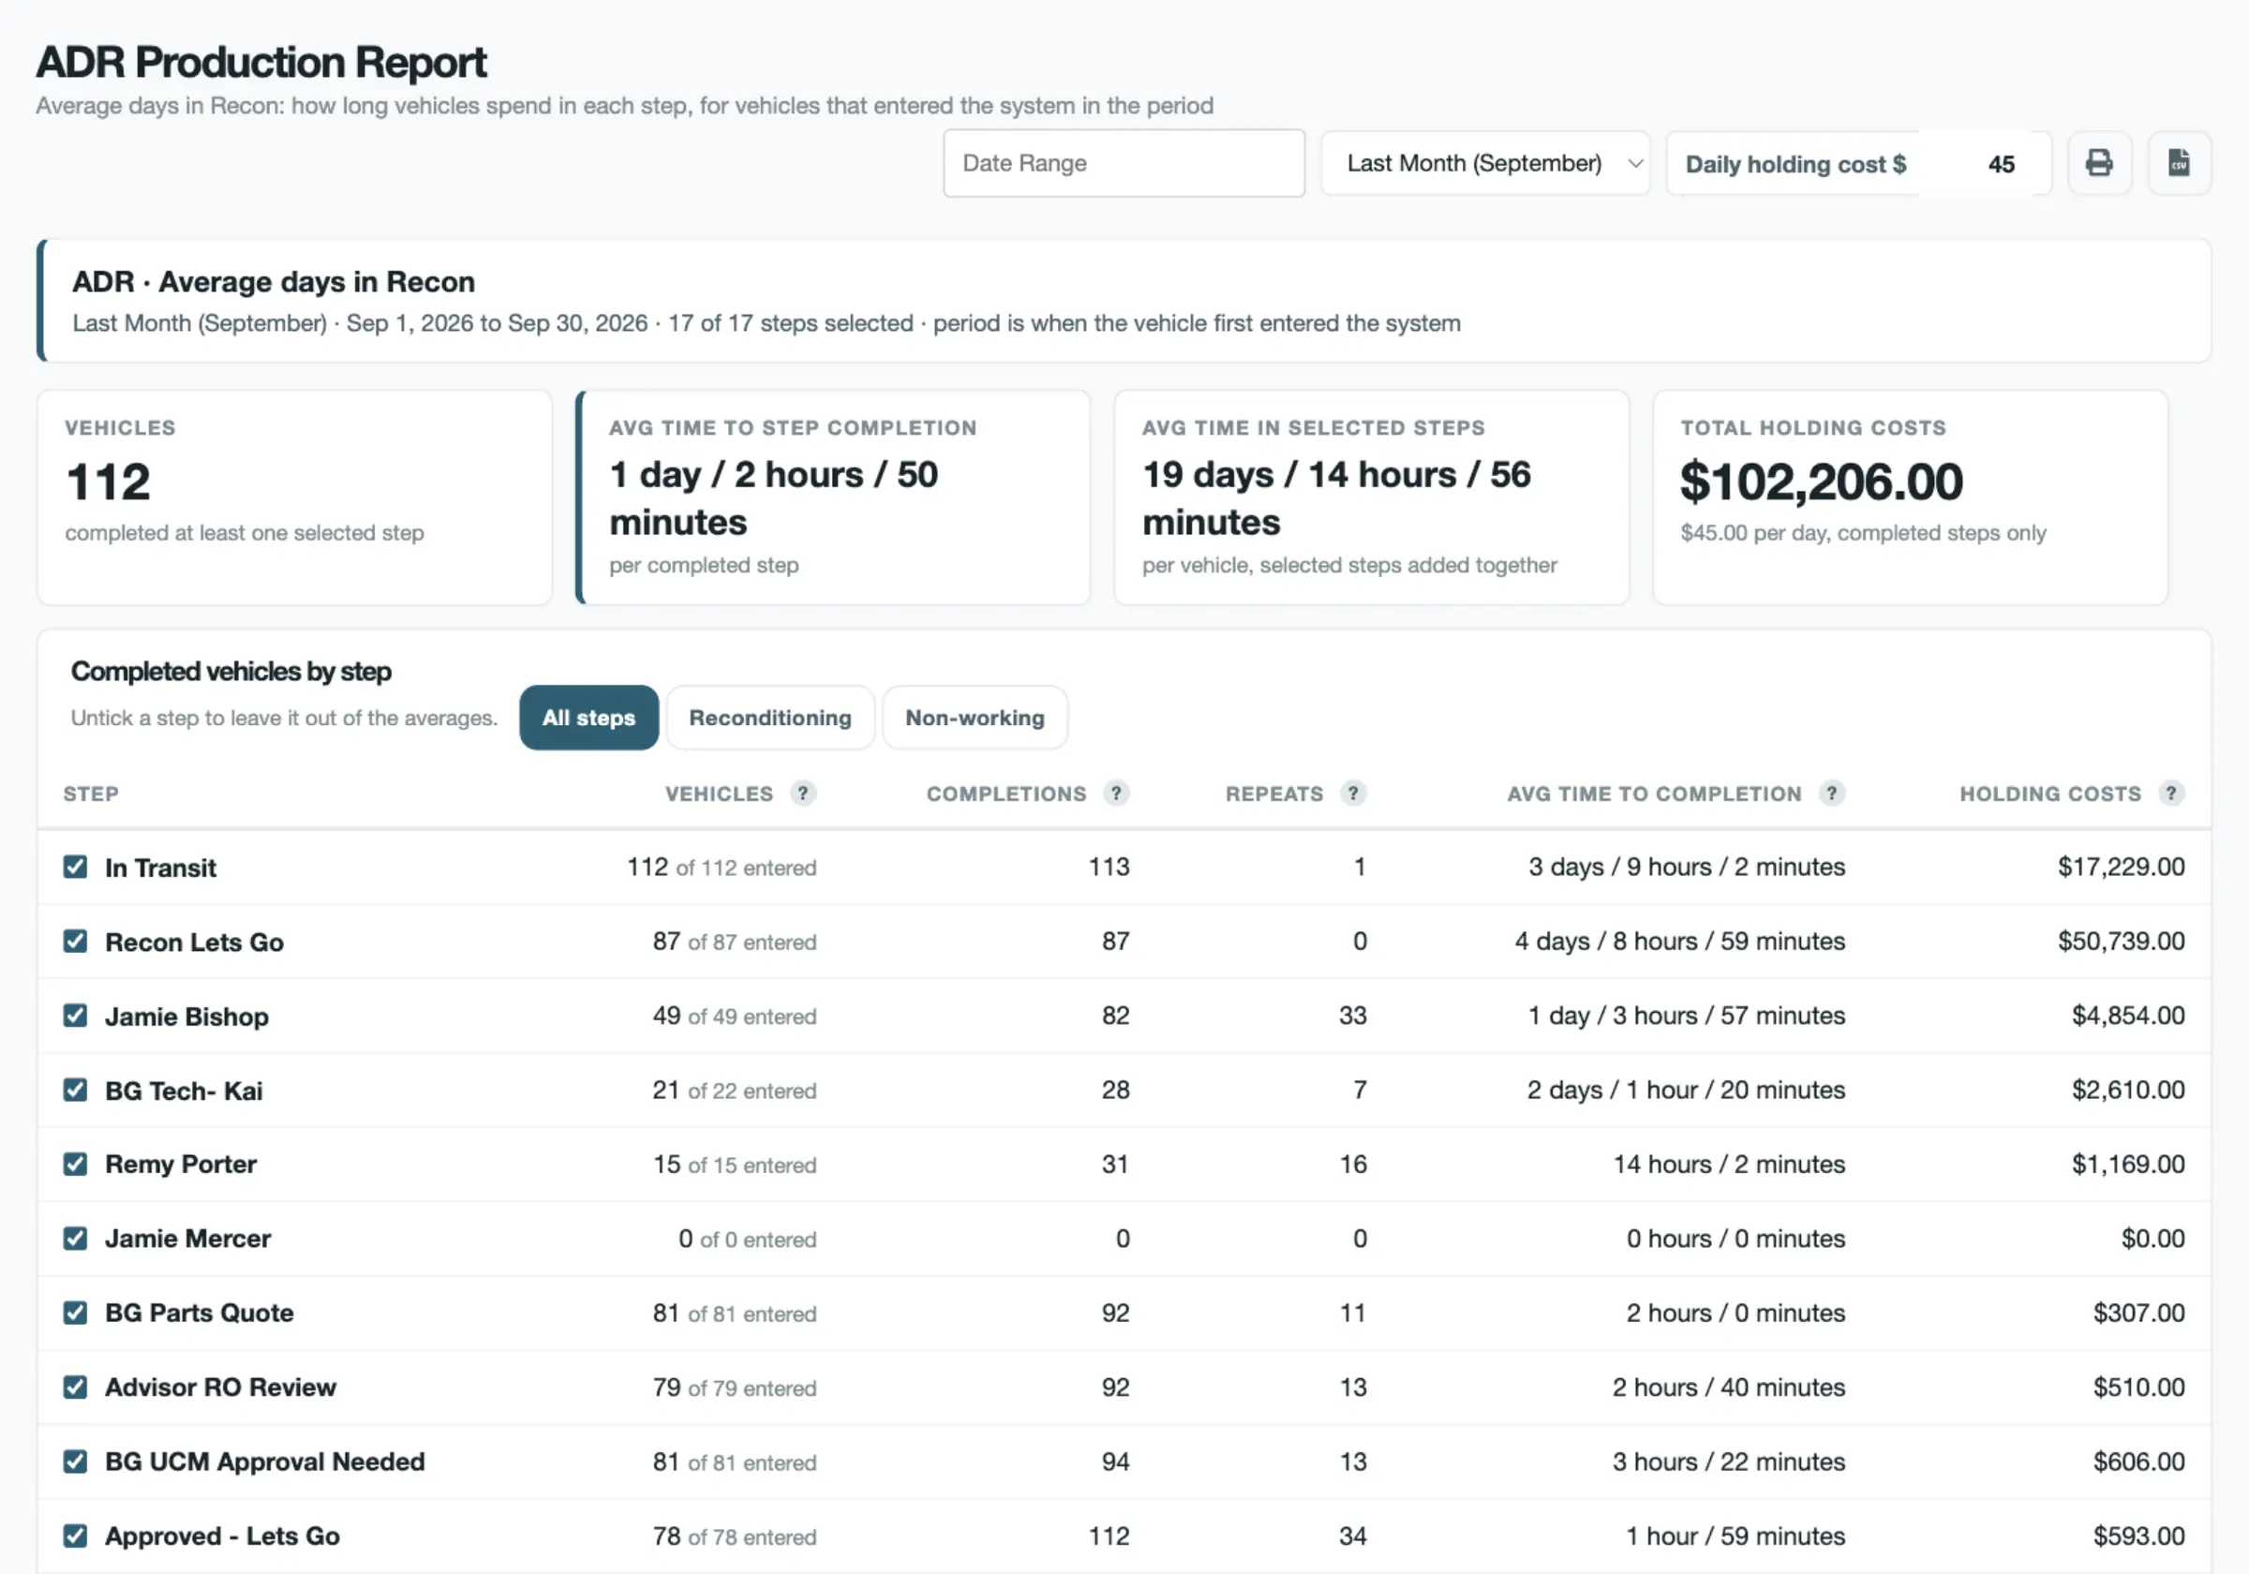The height and width of the screenshot is (1574, 2249).
Task: Untick the Advisor RO Review checkbox
Action: click(x=75, y=1387)
